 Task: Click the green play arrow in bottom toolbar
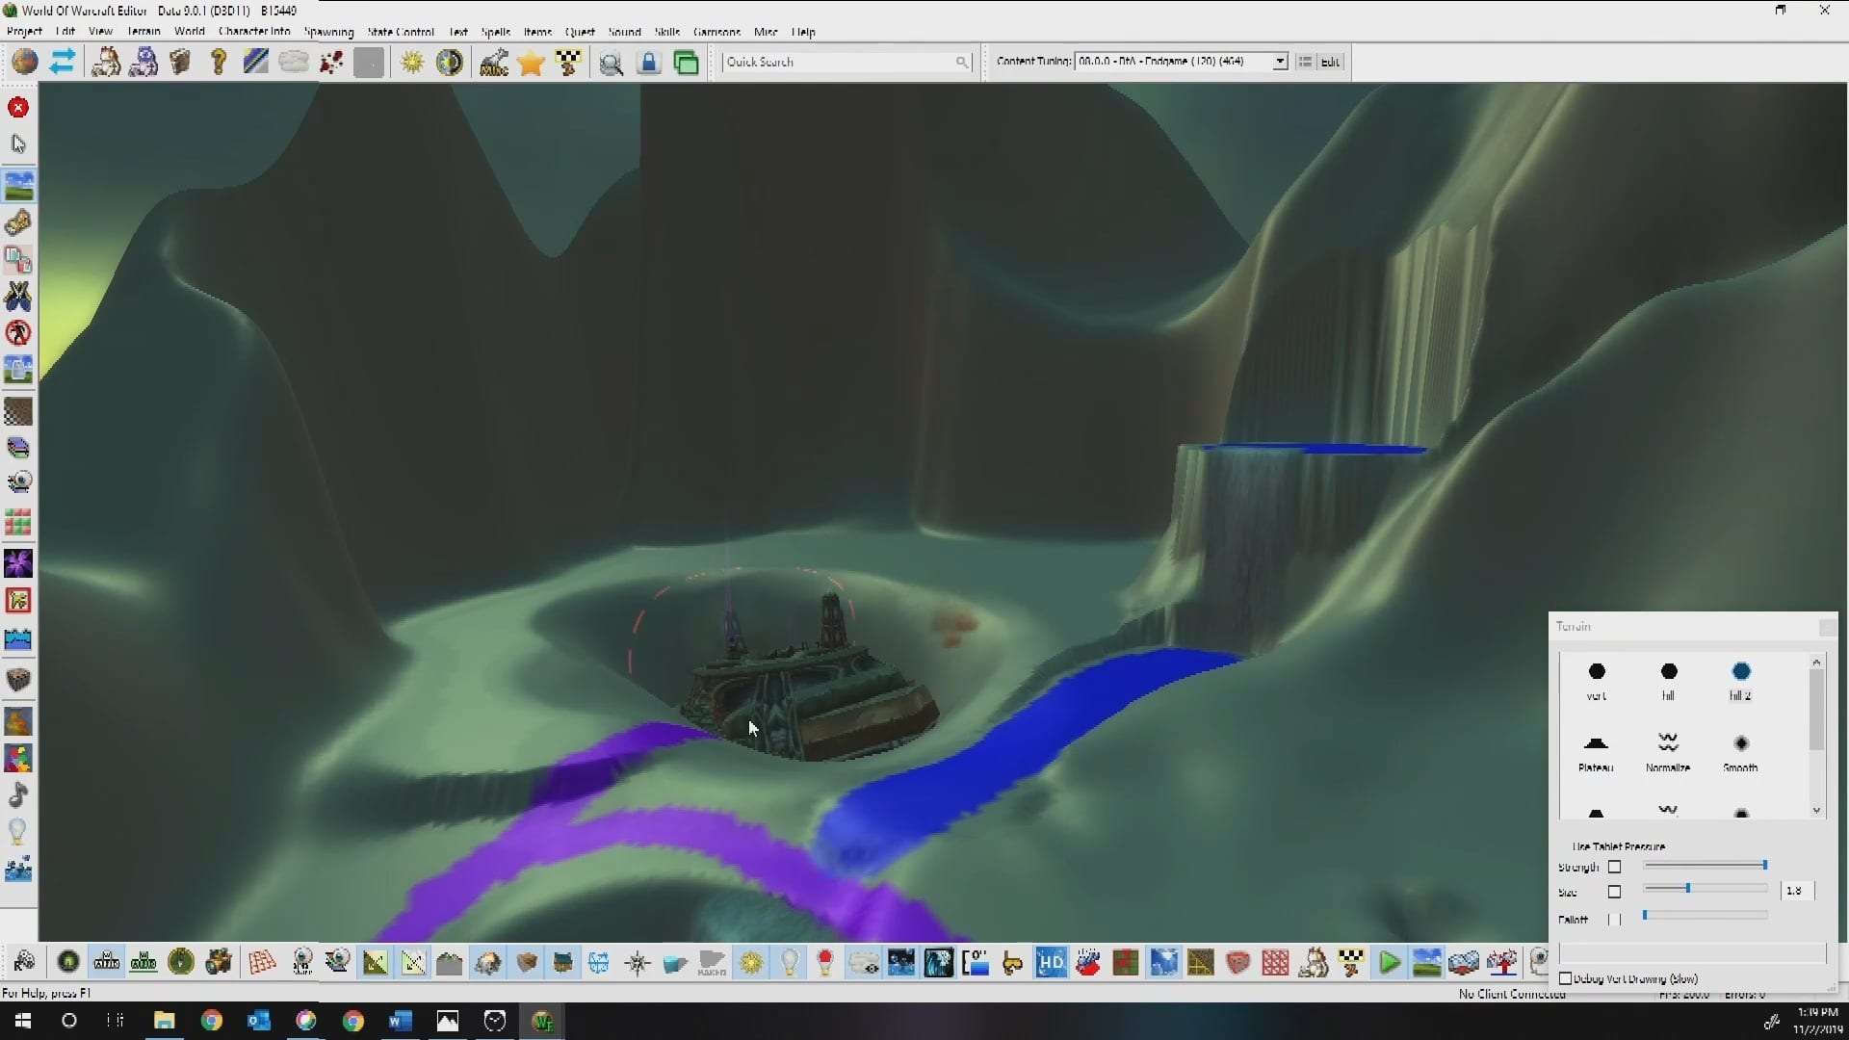pos(1389,962)
